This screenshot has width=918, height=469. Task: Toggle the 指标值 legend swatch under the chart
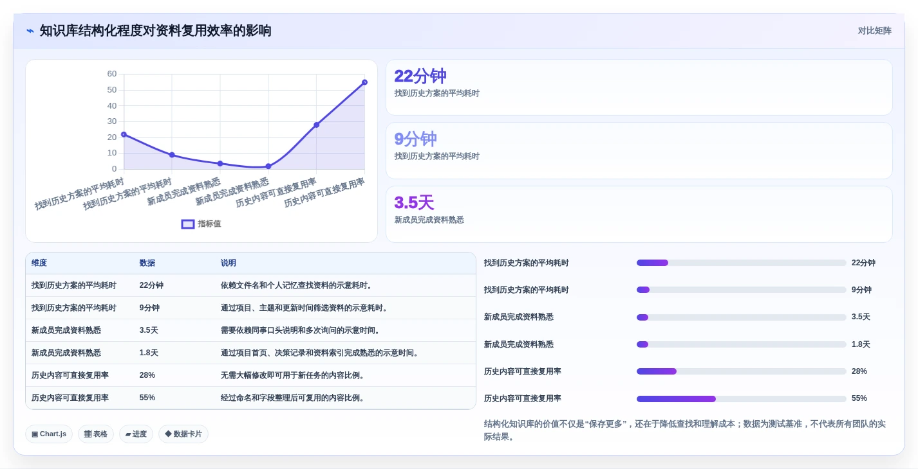pyautogui.click(x=188, y=224)
